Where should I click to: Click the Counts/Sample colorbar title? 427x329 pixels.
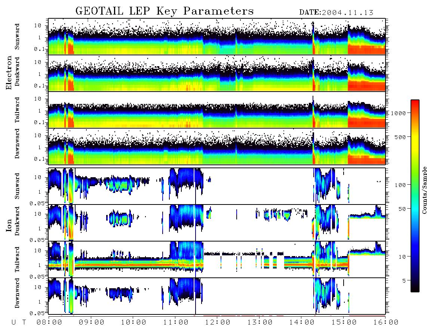click(x=424, y=190)
